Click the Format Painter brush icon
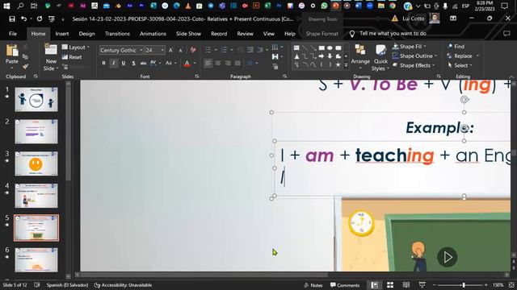517x290 pixels. point(25,67)
